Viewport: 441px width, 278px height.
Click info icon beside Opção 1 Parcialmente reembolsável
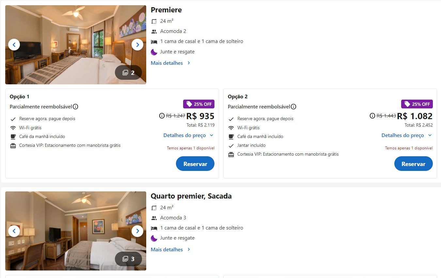coord(75,107)
